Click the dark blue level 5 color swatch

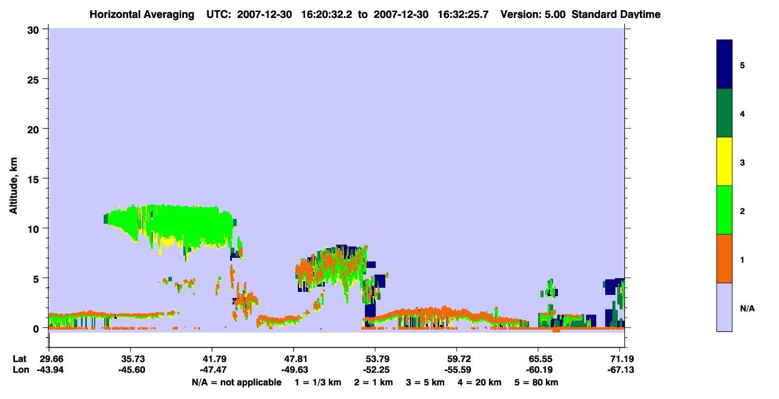click(724, 65)
